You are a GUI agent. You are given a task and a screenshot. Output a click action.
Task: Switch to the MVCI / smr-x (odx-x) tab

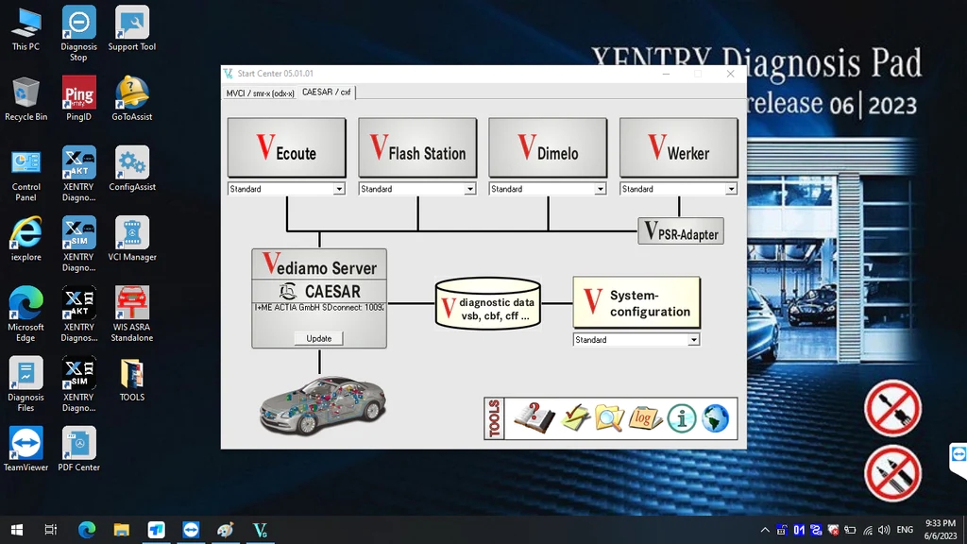pyautogui.click(x=260, y=93)
